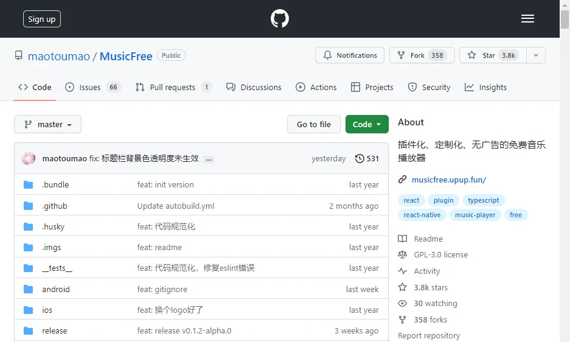Open the maotoumao owner profile link
The width and height of the screenshot is (570, 342).
point(59,57)
